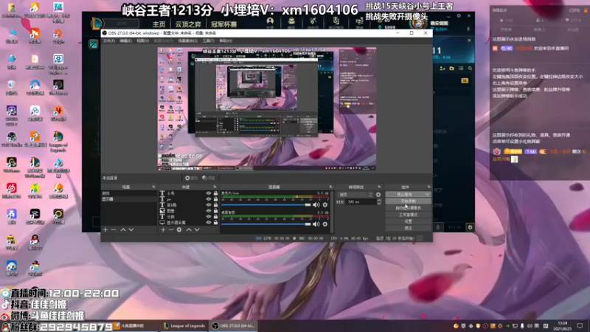Open OBS 工具(T) menu
590x332 pixels.
[209, 41]
